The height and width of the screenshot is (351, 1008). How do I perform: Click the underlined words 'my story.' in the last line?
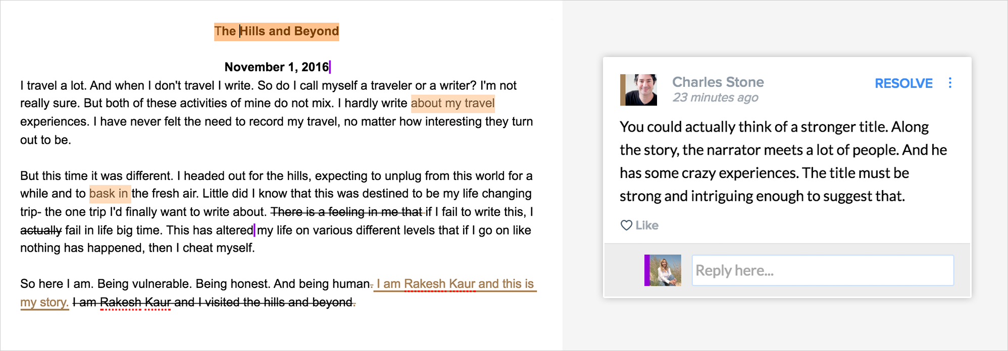[x=44, y=302]
